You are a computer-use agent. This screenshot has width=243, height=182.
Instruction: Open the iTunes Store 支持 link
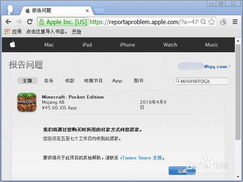coord(141,158)
